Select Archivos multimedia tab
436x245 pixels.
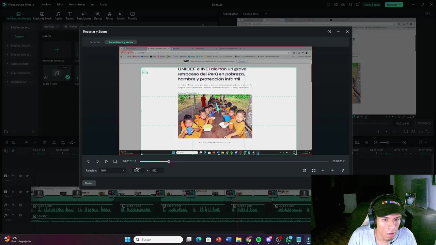pyautogui.click(x=19, y=16)
